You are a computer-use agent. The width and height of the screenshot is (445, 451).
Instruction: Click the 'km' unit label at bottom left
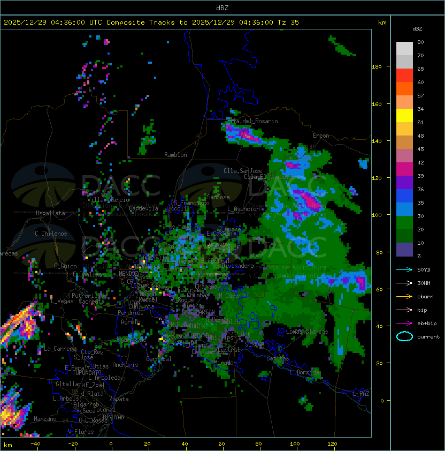coord(8,445)
